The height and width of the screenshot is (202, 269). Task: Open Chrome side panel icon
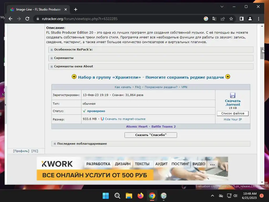[x=242, y=19]
